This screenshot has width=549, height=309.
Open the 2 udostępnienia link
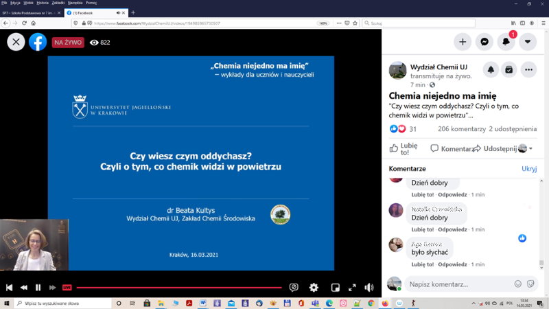pyautogui.click(x=513, y=129)
